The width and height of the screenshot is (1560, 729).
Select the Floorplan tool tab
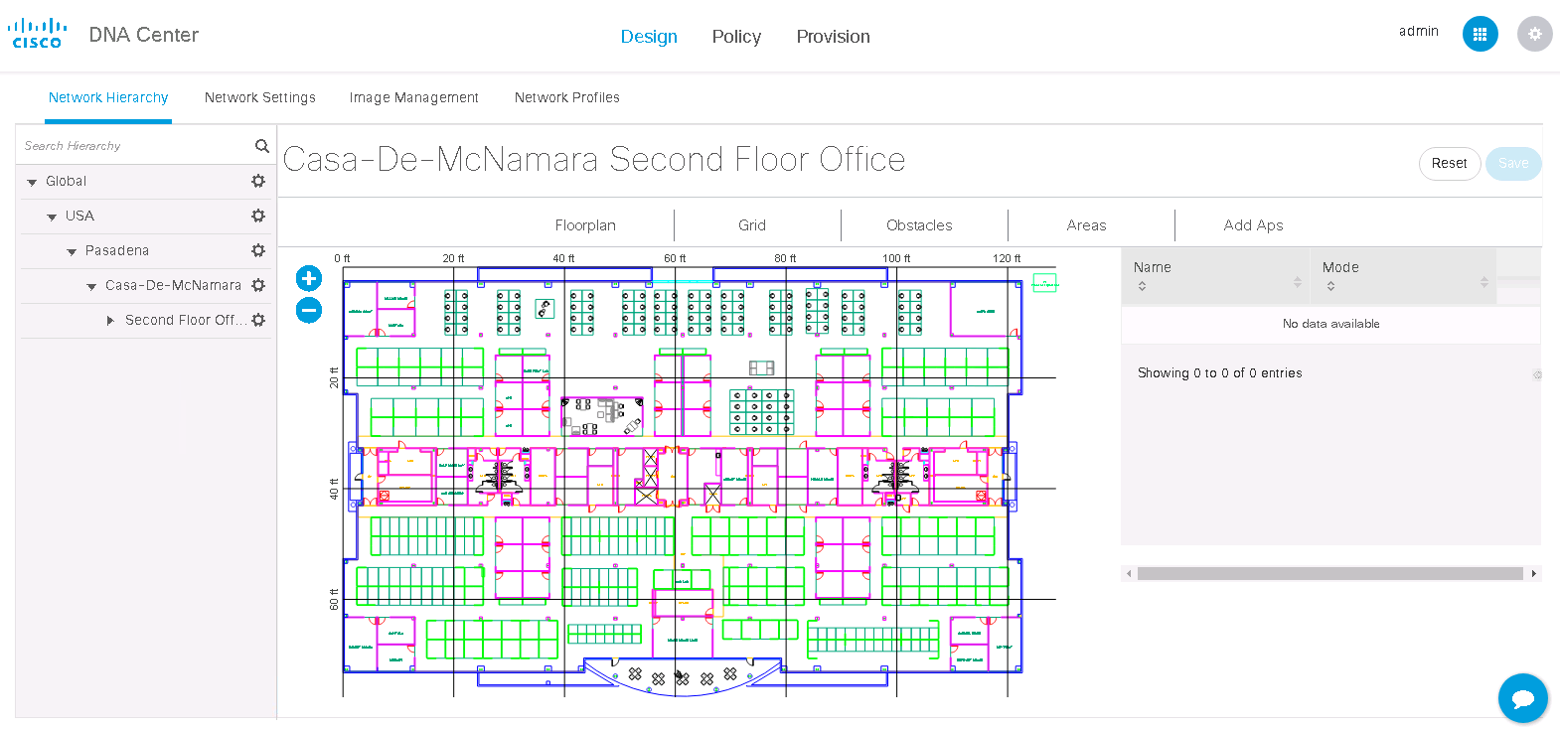point(585,225)
